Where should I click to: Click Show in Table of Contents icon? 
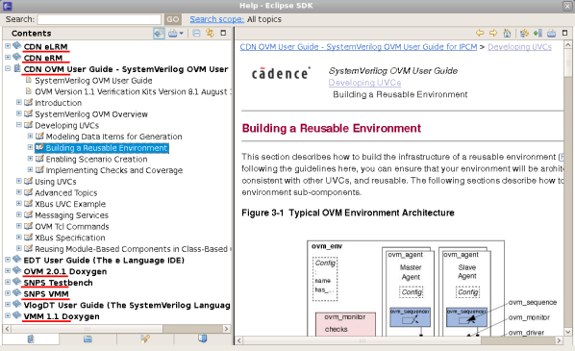coord(524,33)
